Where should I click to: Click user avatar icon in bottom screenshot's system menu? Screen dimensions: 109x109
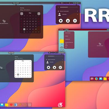point(47,62)
